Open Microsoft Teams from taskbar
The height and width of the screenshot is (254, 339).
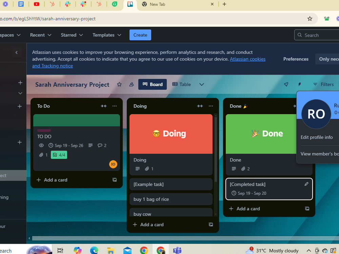177,250
